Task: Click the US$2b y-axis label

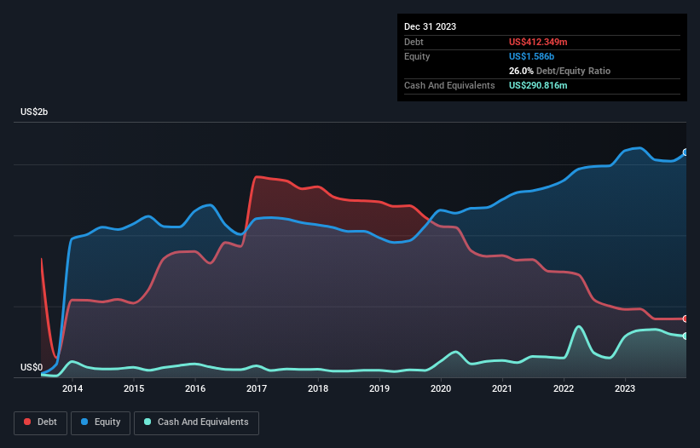Action: [34, 112]
